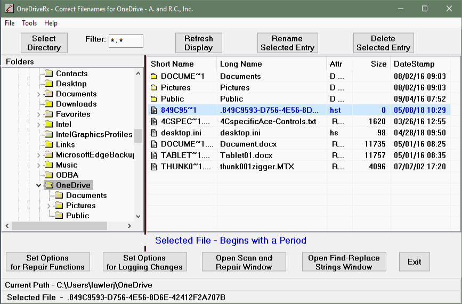Viewport: 462px width, 304px height.
Task: Sort by Attr column header
Action: point(339,64)
